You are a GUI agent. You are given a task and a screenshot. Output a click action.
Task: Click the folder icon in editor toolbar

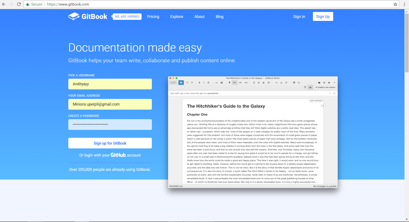[319, 83]
